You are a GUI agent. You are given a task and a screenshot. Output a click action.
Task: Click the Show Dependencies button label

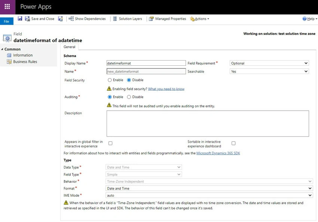click(x=90, y=19)
